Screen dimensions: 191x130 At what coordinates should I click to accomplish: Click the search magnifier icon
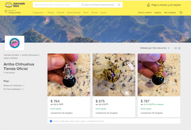tap(119, 5)
